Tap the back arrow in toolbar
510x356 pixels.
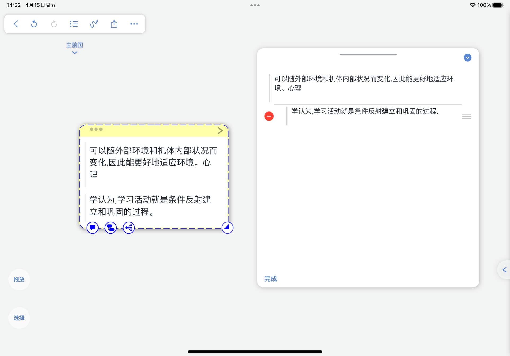pos(16,24)
